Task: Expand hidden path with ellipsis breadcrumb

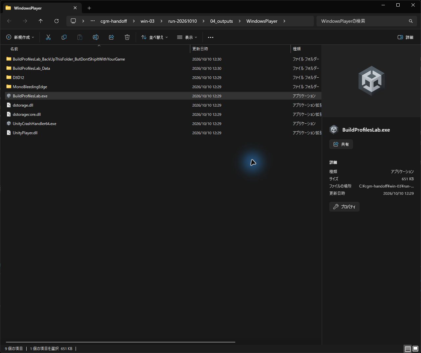Action: pos(93,21)
